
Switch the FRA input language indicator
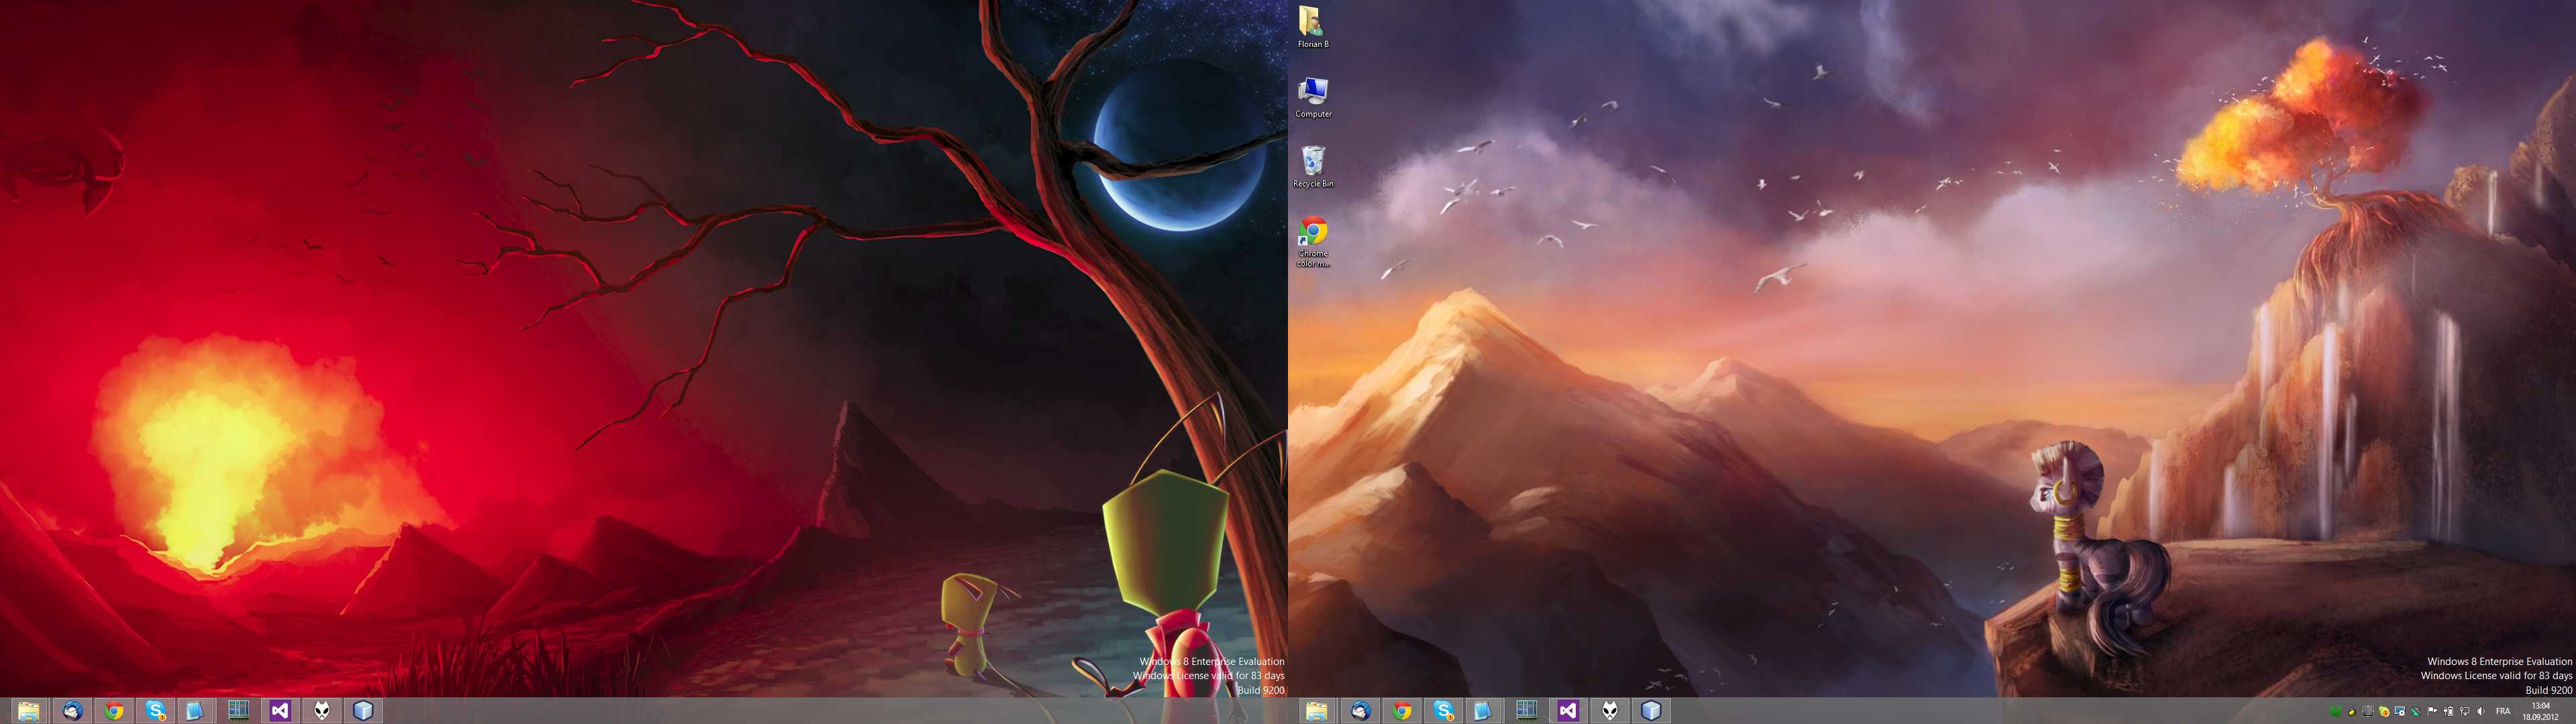click(x=2503, y=711)
